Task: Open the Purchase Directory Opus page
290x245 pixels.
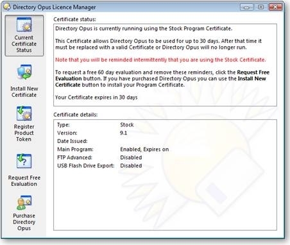Action: pos(24,213)
